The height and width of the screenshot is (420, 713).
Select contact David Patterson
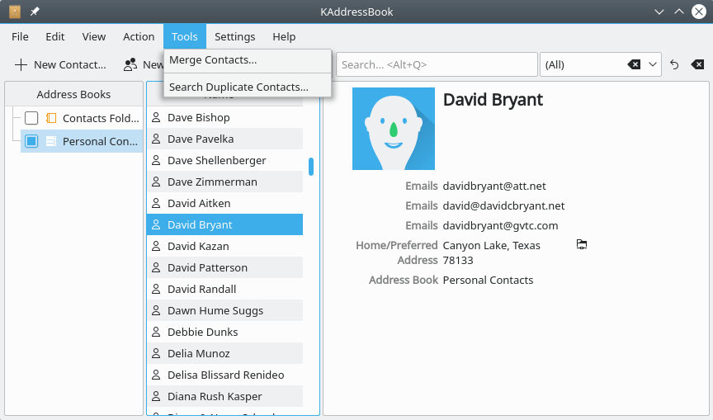click(x=224, y=267)
